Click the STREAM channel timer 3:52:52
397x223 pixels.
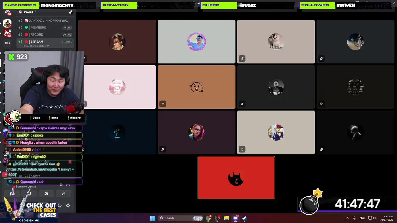(67, 42)
